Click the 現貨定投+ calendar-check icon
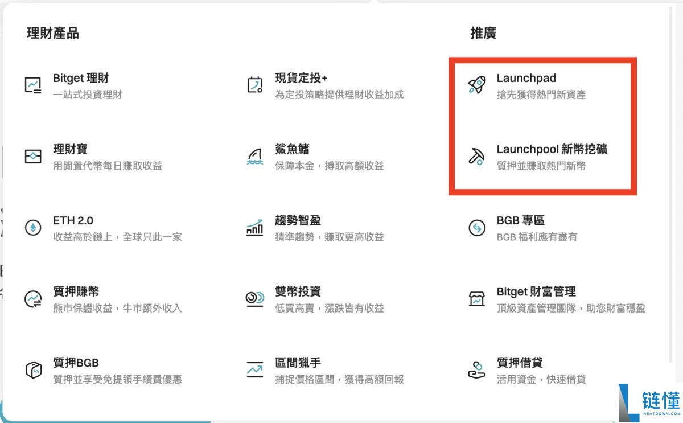Image resolution: width=683 pixels, height=423 pixels. (254, 84)
